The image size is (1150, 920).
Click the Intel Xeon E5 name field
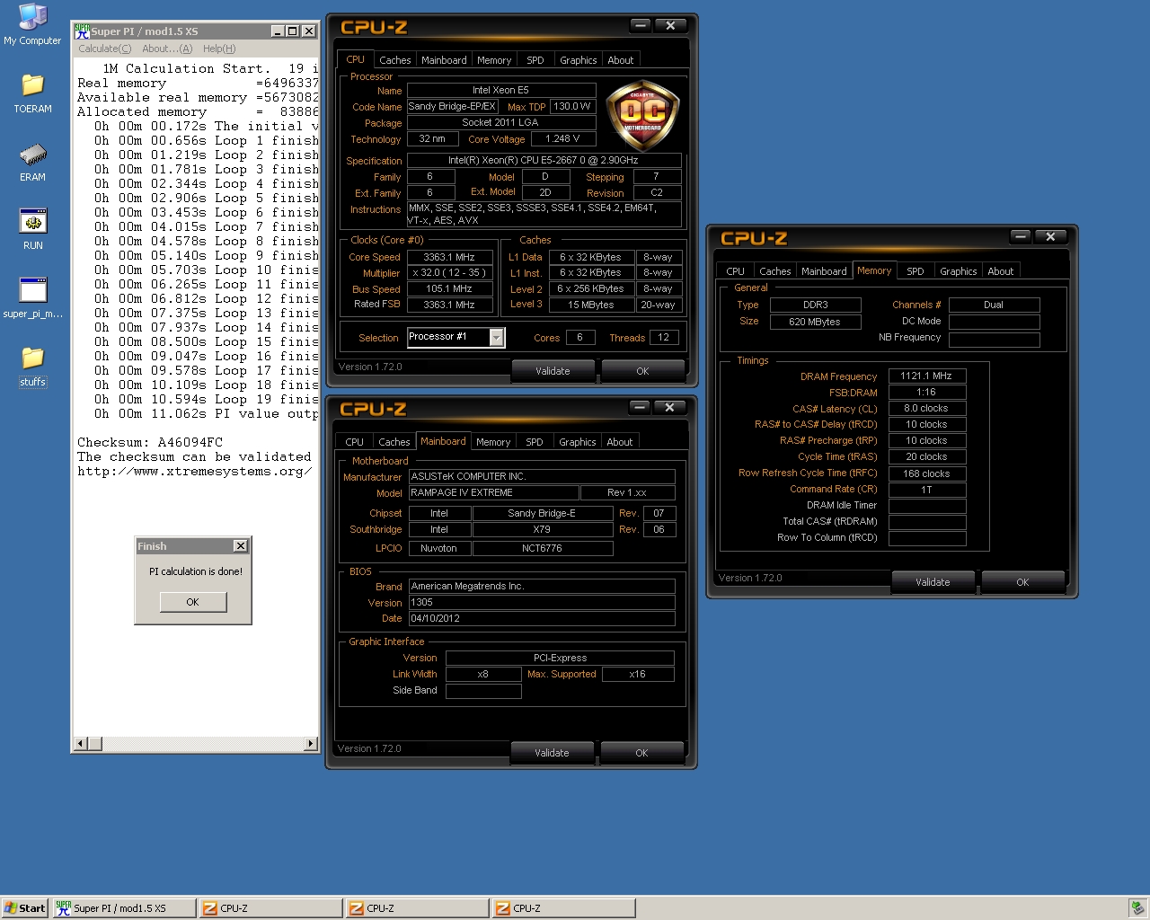coord(501,90)
